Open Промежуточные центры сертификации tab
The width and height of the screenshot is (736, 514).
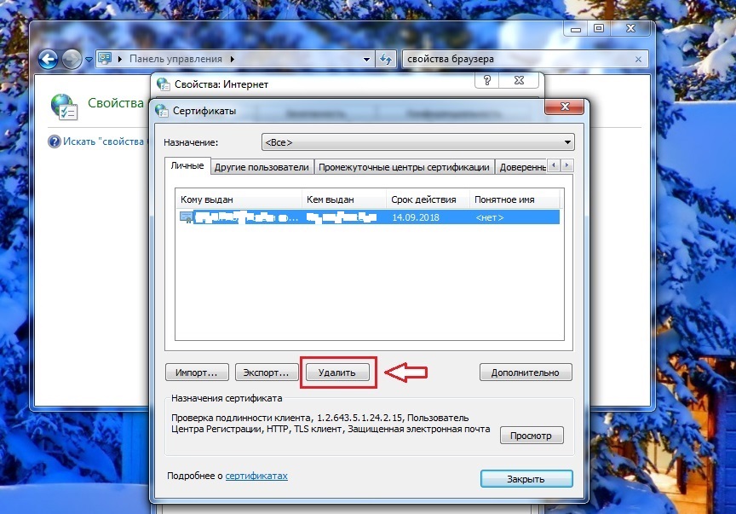tap(404, 167)
